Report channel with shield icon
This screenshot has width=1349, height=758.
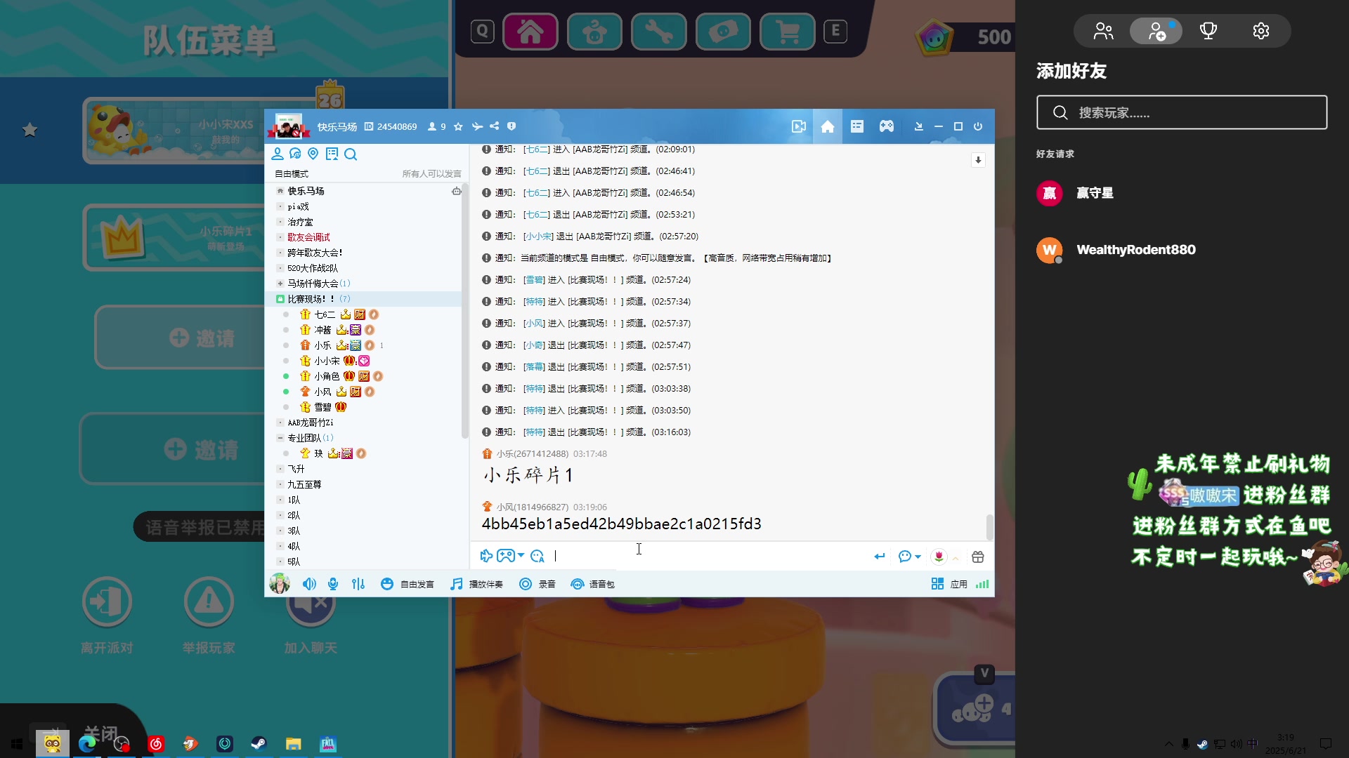tap(511, 126)
